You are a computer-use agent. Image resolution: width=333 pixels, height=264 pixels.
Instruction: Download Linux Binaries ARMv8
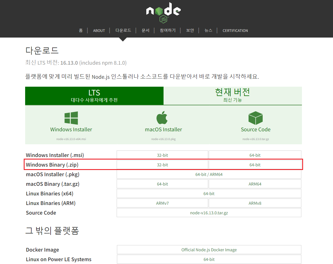point(255,203)
